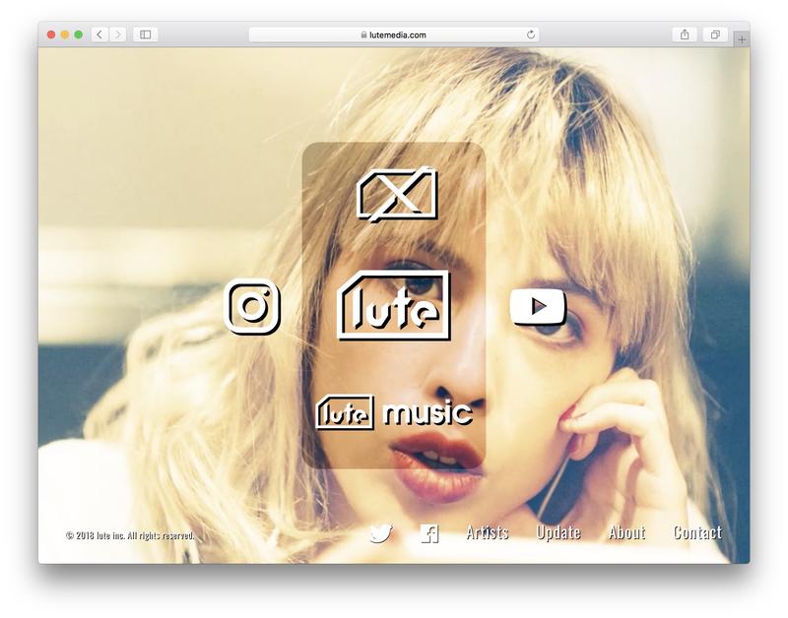Click the X box logo icon
Image resolution: width=788 pixels, height=618 pixels.
[397, 194]
